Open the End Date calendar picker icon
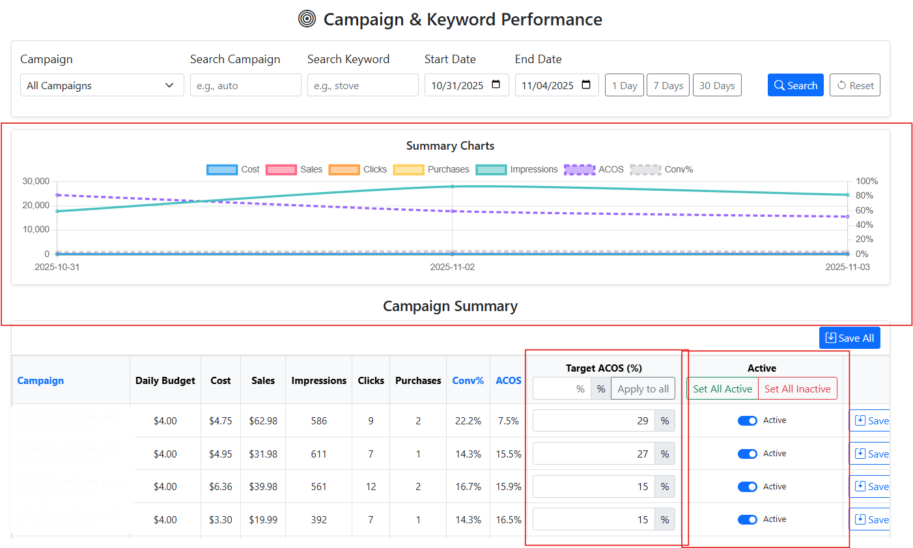913x548 pixels. [x=586, y=85]
